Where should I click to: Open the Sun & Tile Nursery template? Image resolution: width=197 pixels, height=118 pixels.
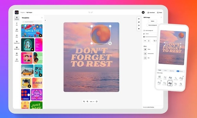pyautogui.click(x=32, y=31)
